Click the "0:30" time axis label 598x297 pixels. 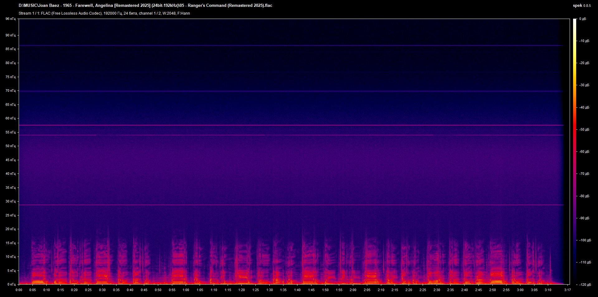[x=102, y=290]
